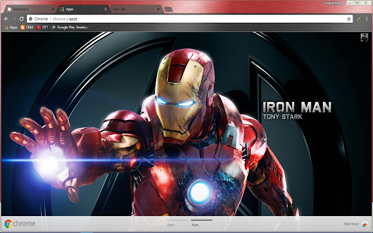The width and height of the screenshot is (373, 233).
Task: Go back with the browser back arrow
Action: click(6, 19)
